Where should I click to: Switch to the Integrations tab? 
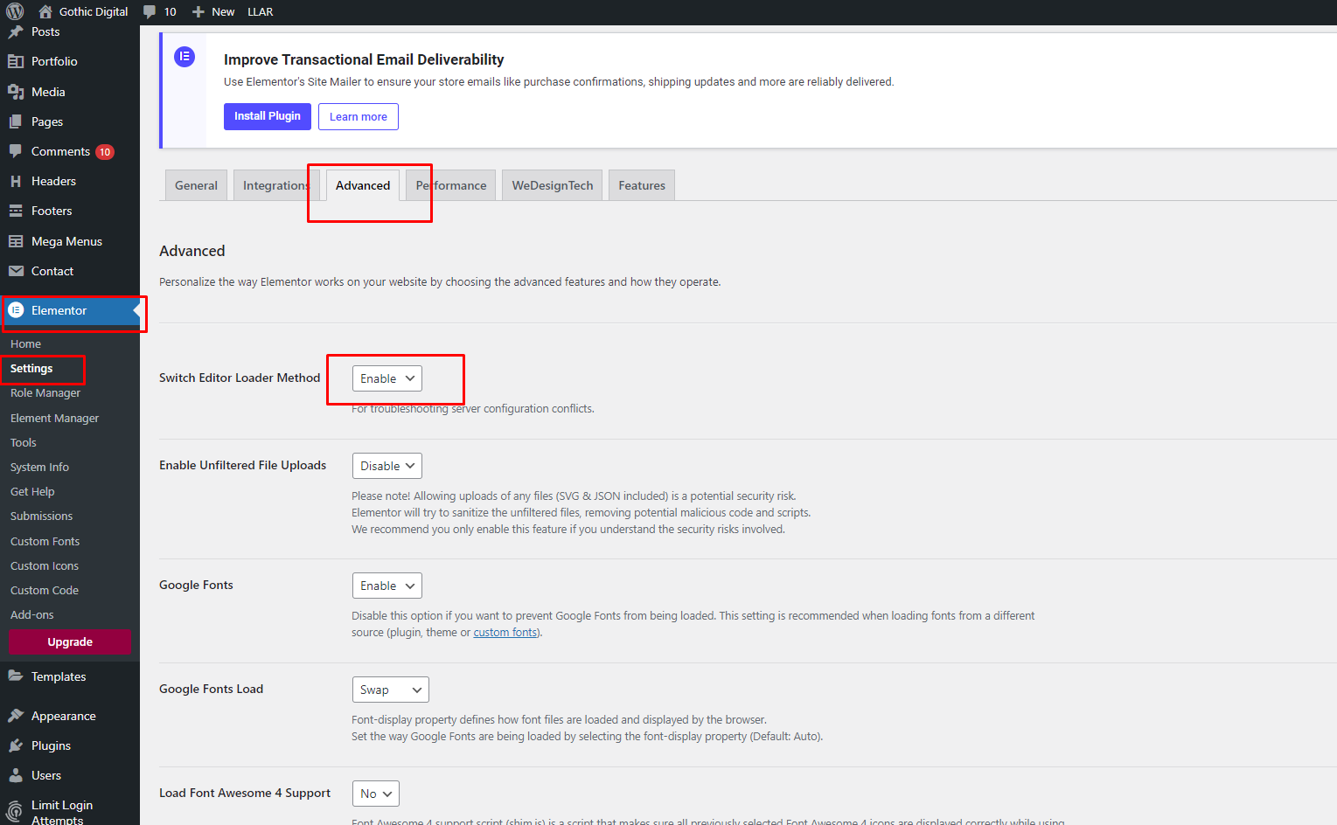[275, 185]
